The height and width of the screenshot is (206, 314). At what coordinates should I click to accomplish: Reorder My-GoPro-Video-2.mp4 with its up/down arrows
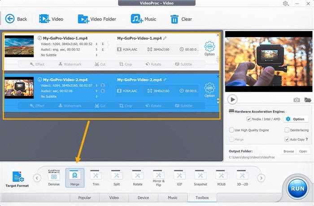218,101
